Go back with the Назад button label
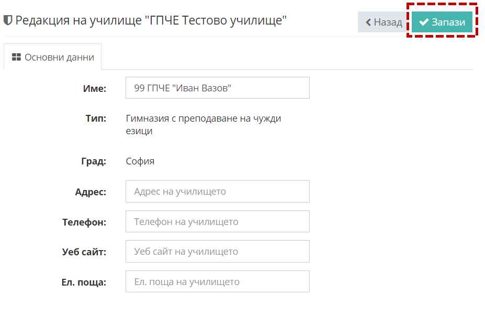The width and height of the screenshot is (485, 319). tap(388, 22)
